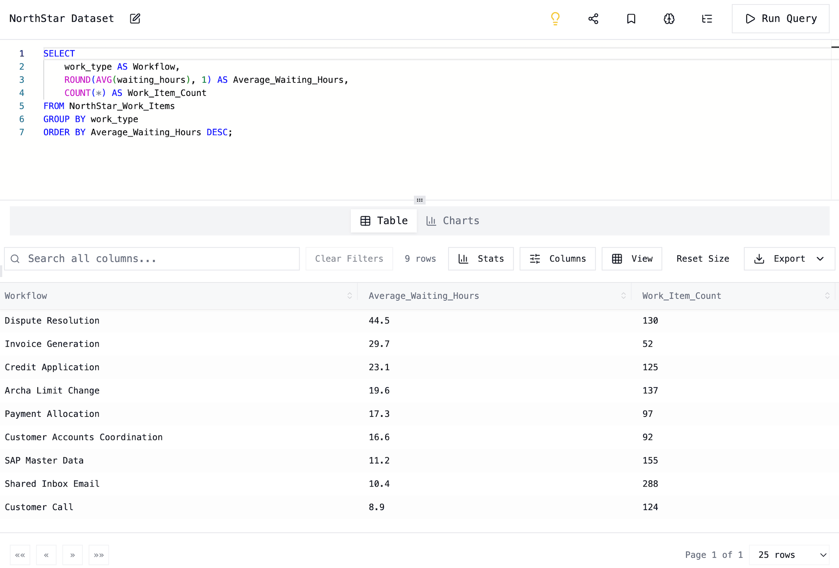Place cursor on ORDER BY line 7
Viewport: 839px width, 568px height.
point(137,132)
